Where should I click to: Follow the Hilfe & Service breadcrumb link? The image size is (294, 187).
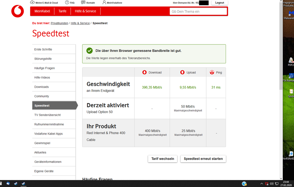[x=80, y=23]
